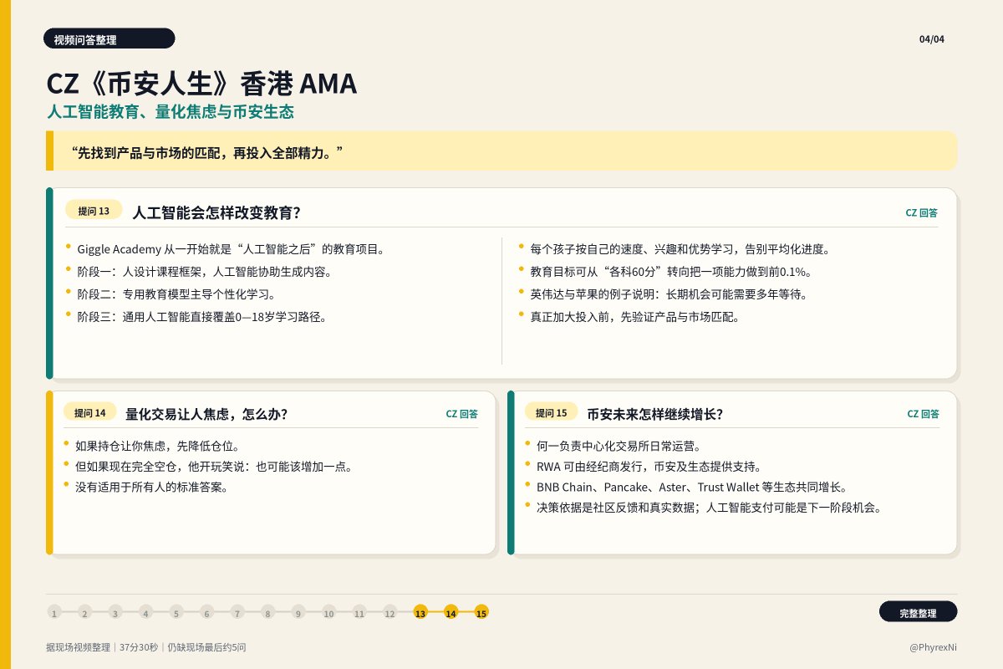Click the line 何一负责中心化交易所日常运营
Image resolution: width=1003 pixels, height=669 pixels.
[619, 446]
